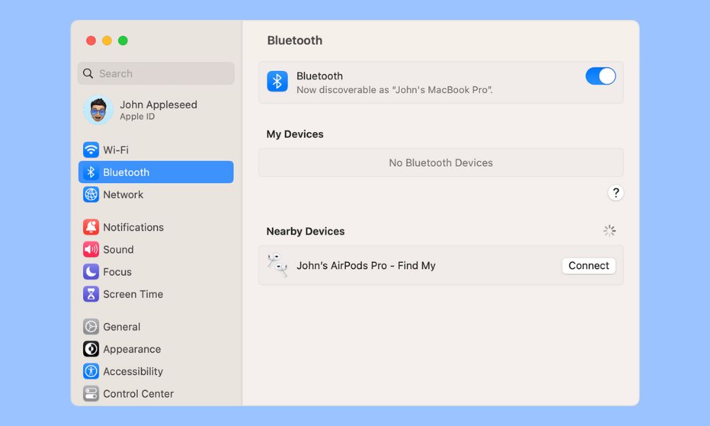Image resolution: width=710 pixels, height=426 pixels.
Task: Turn off the Bluetooth toggle
Action: pos(601,76)
